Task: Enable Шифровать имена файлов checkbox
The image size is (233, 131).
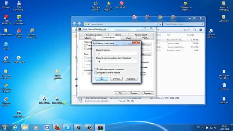Action: tap(95, 73)
